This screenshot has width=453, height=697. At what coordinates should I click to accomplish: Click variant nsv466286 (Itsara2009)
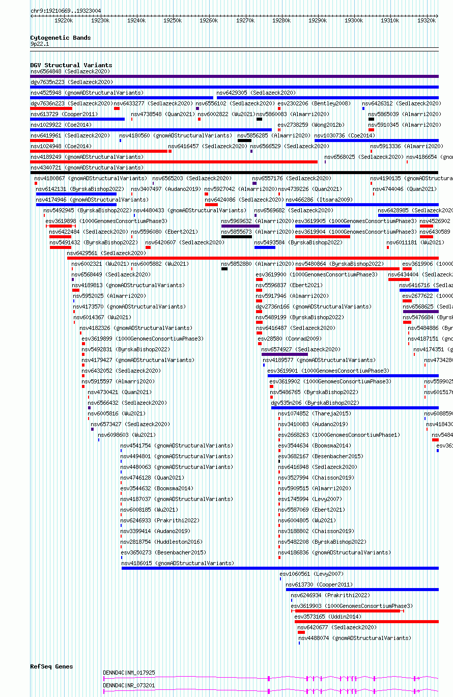tap(319, 200)
